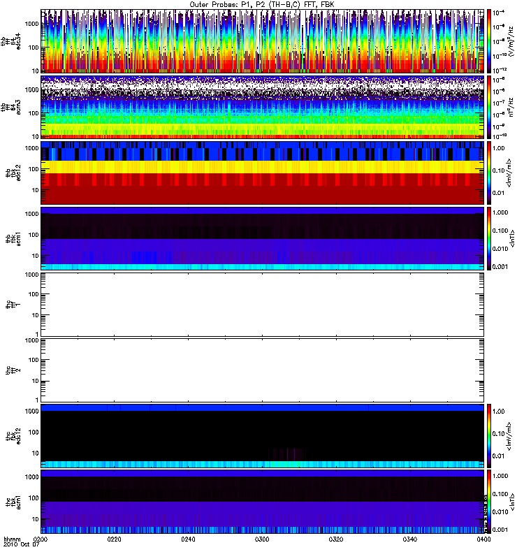This screenshot has height=559, width=524.
Task: Click the 0220 time axis label
Action: pyautogui.click(x=114, y=539)
